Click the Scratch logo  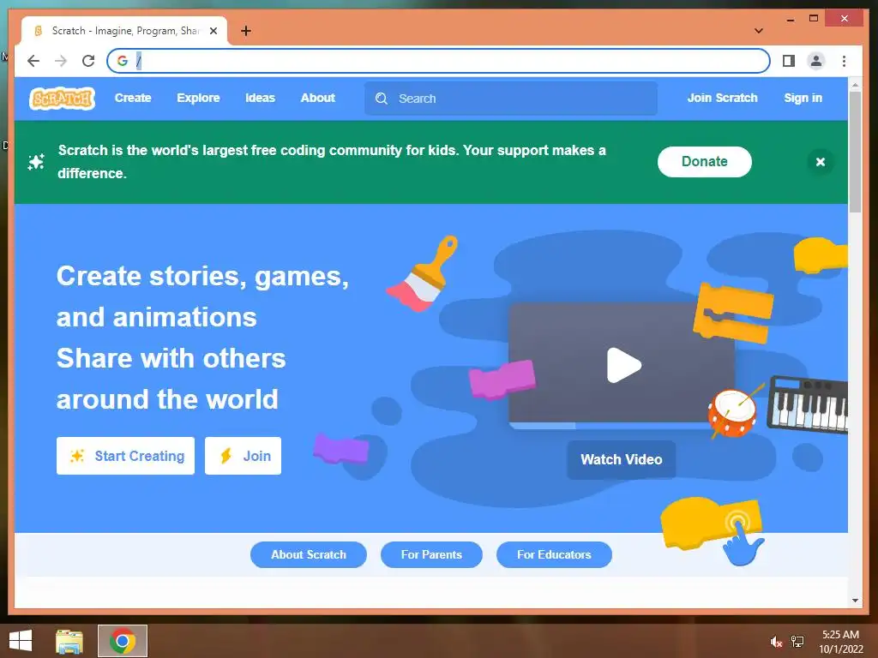tap(62, 99)
